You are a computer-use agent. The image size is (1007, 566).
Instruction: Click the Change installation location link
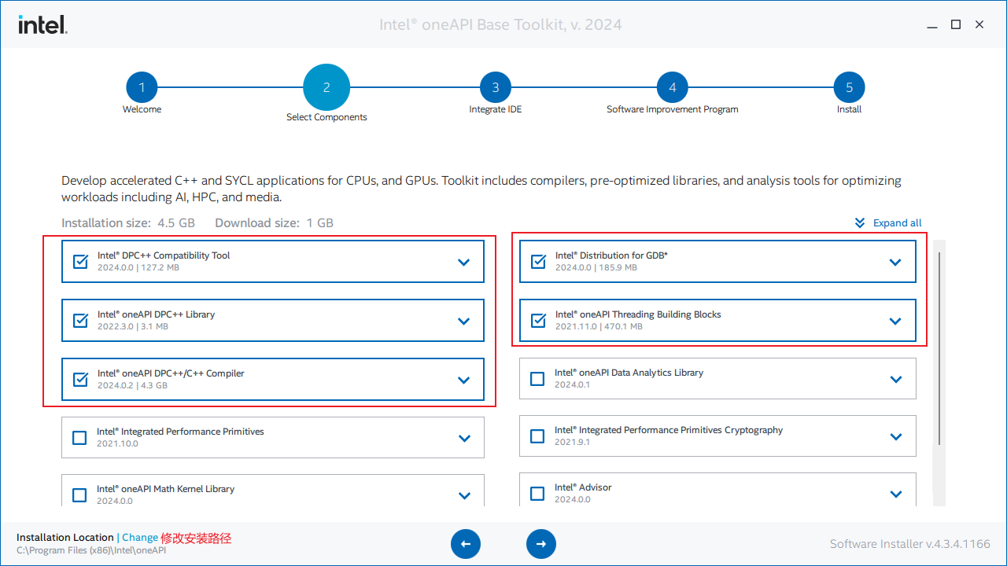point(140,538)
